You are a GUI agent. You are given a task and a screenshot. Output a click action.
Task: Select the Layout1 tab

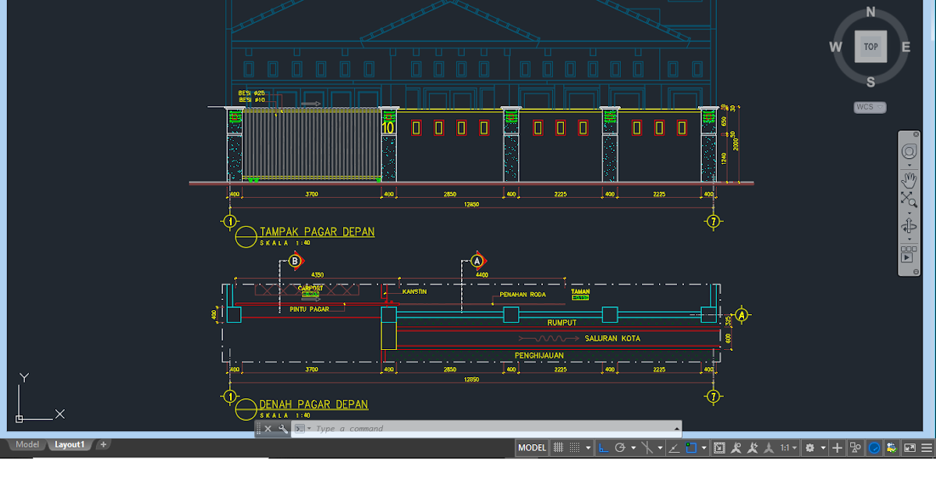pos(69,444)
